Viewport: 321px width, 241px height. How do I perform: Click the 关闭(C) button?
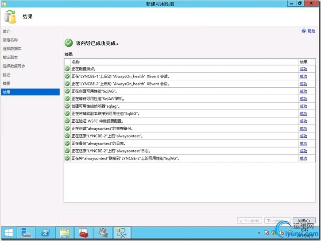304,221
